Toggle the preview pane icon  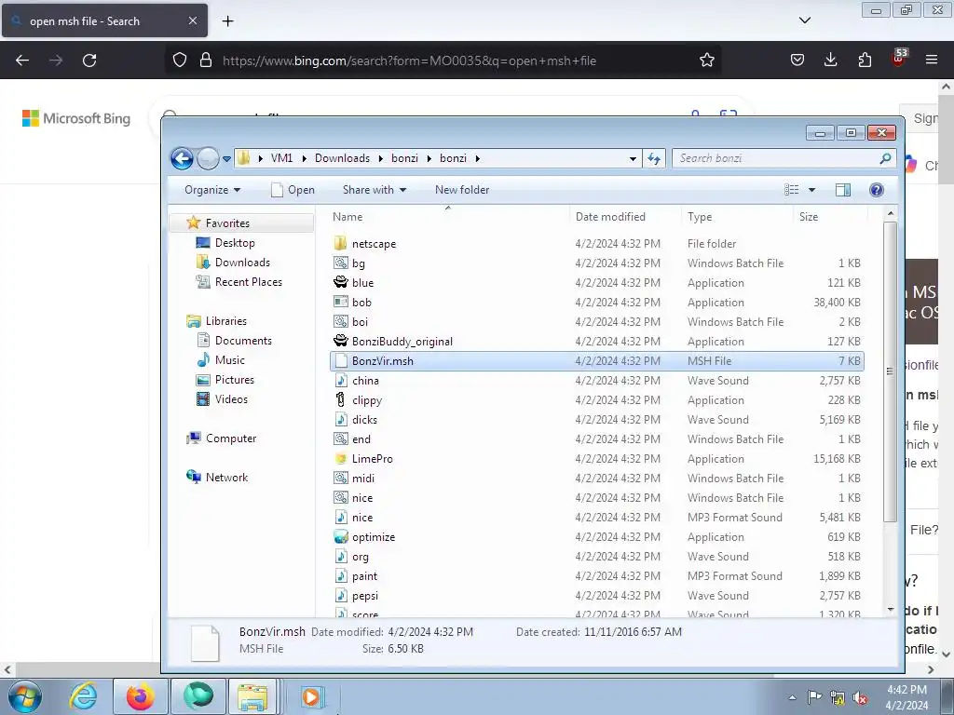click(843, 190)
